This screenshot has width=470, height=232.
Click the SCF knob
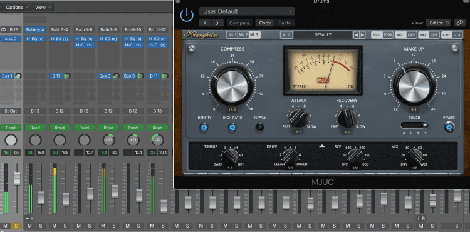pos(355,157)
